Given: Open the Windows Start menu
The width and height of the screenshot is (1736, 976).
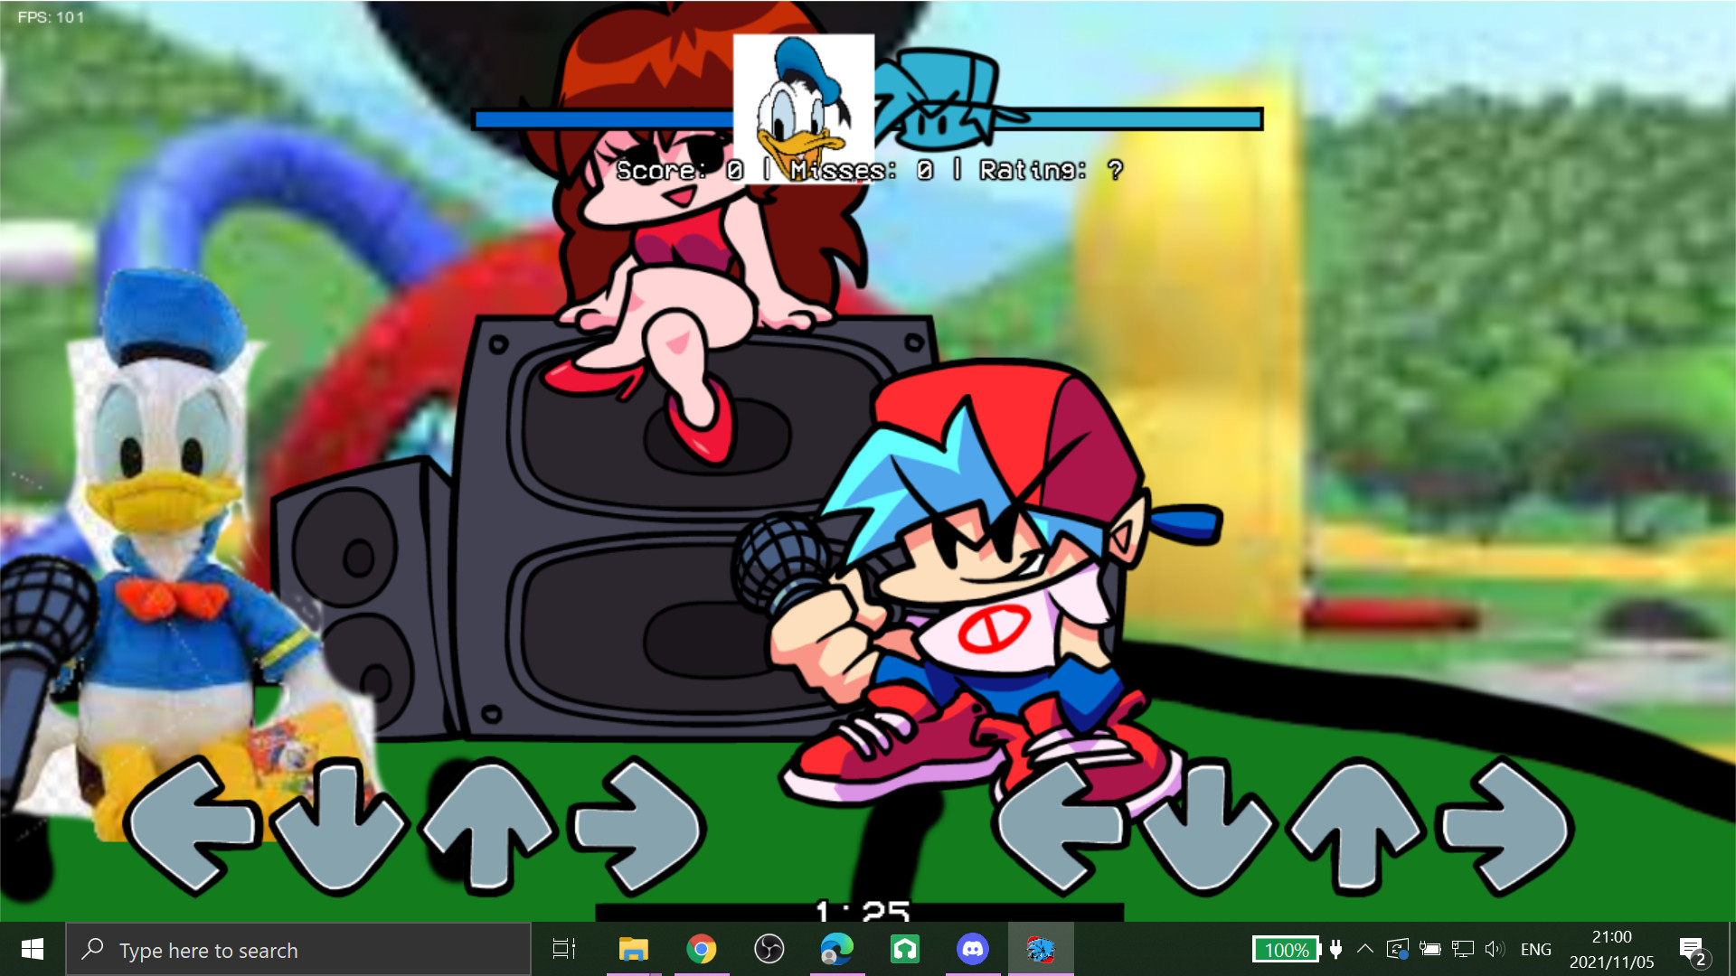Looking at the screenshot, I should (x=33, y=949).
